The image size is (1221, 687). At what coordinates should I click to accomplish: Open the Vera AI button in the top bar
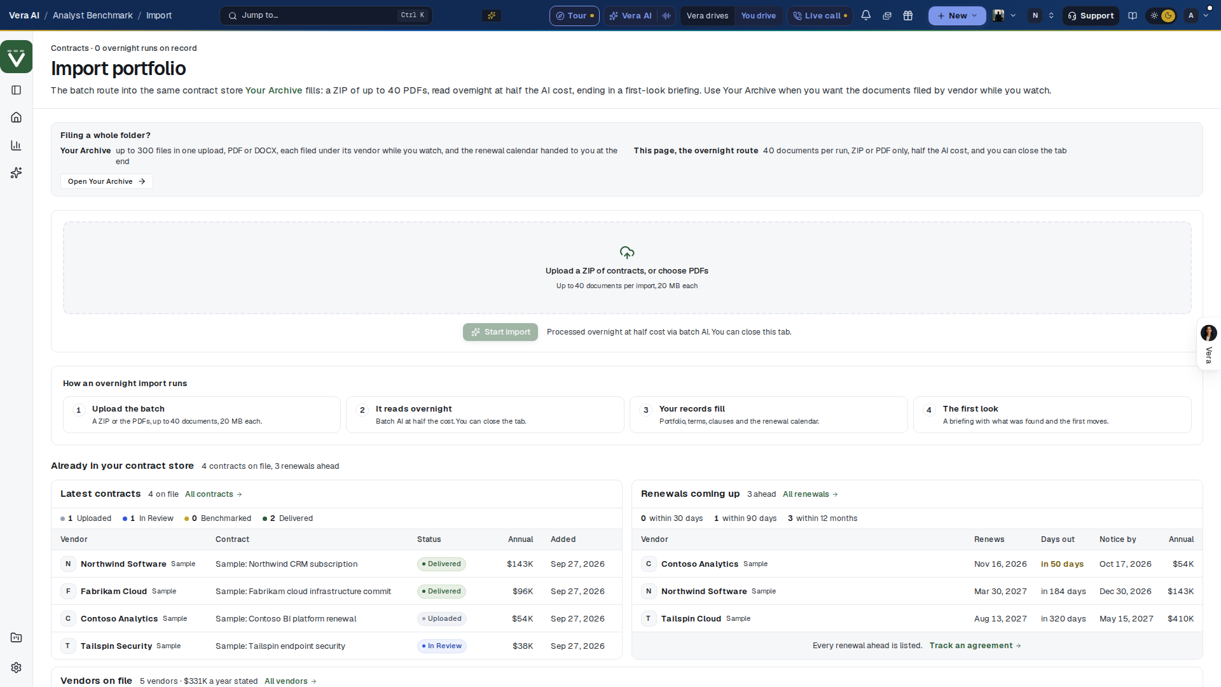pyautogui.click(x=631, y=16)
